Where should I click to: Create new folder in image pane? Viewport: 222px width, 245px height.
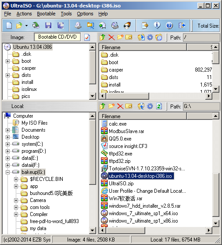120,37
